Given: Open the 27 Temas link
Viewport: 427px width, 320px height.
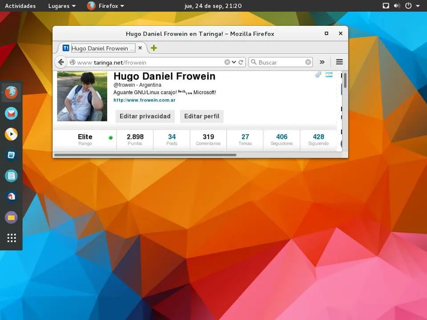Looking at the screenshot, I should pos(245,139).
